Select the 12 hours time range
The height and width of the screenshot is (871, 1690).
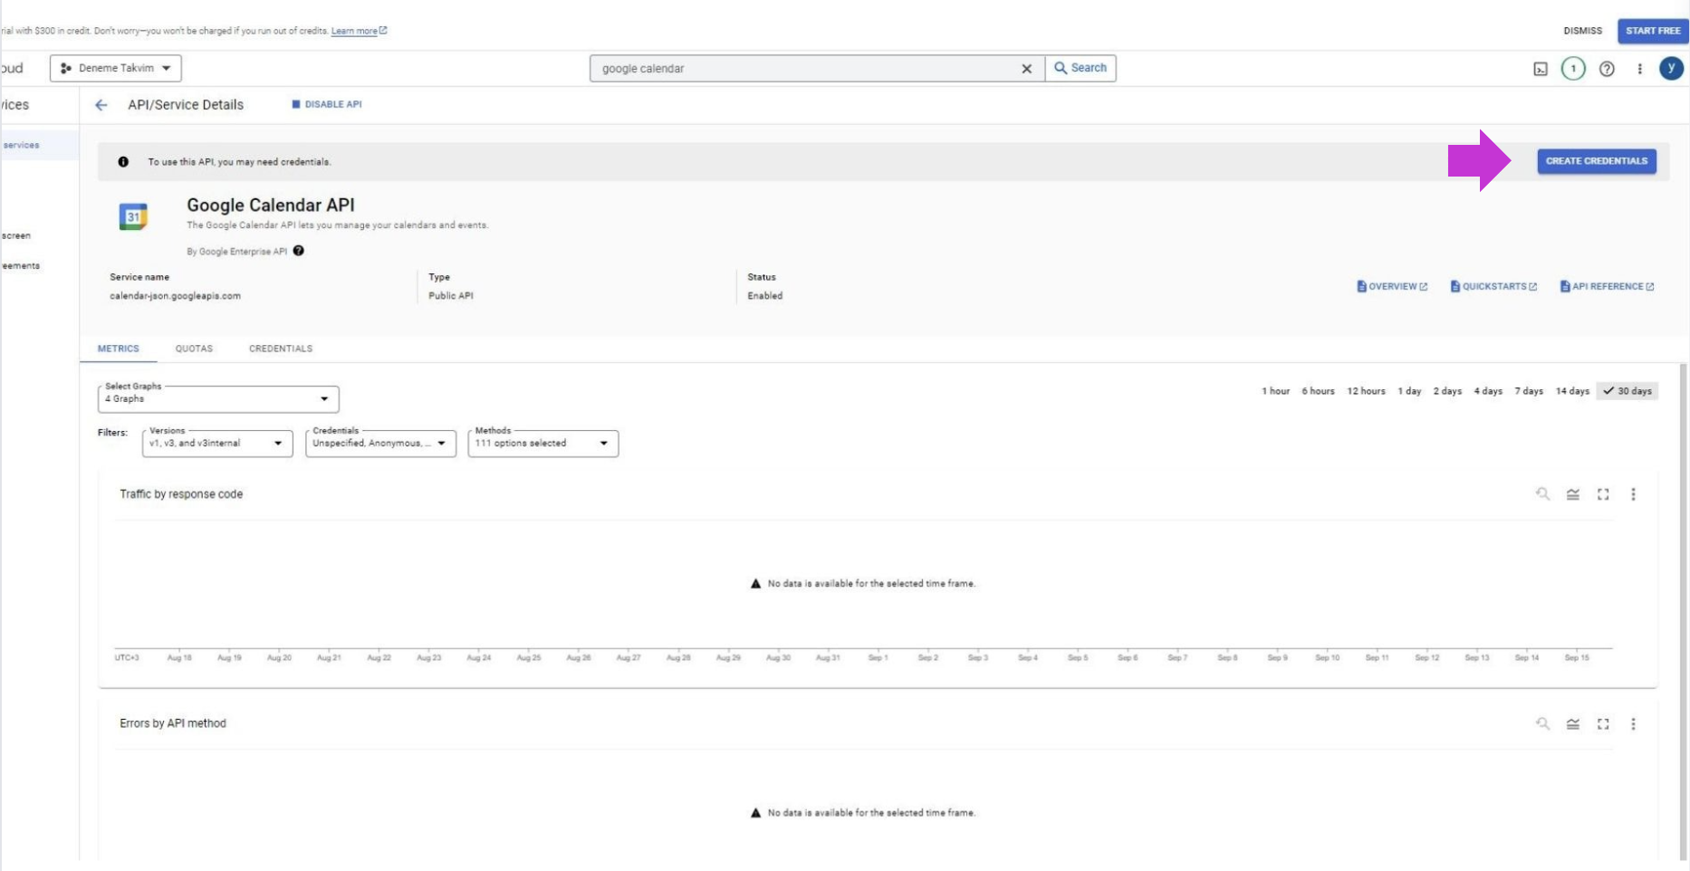[1366, 391]
